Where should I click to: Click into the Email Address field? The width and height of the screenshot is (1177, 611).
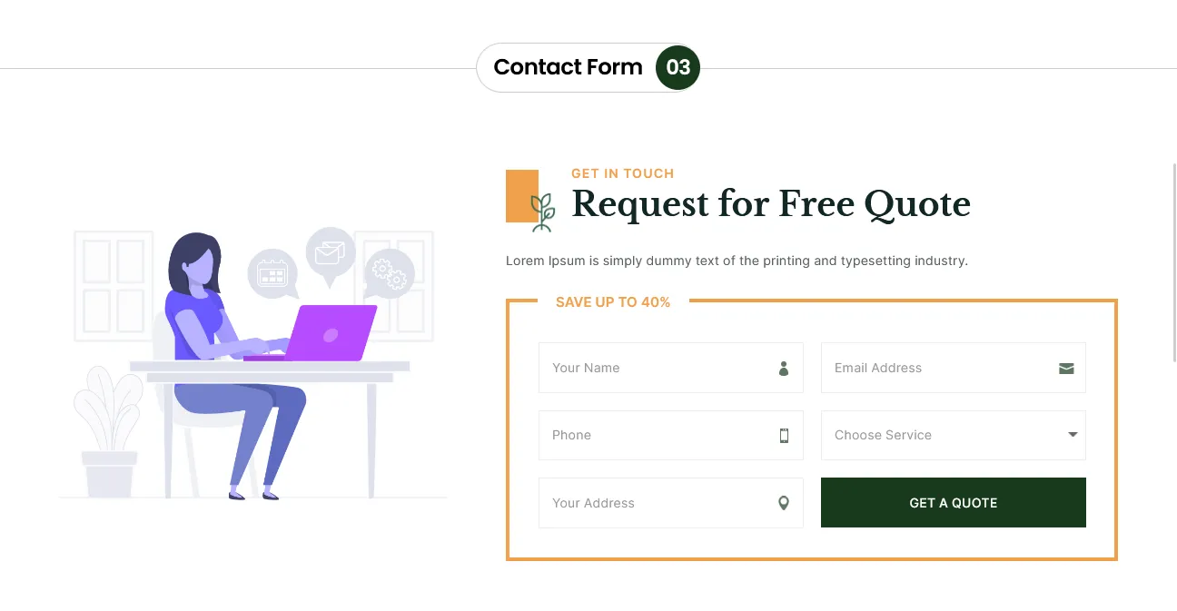[x=935, y=369]
